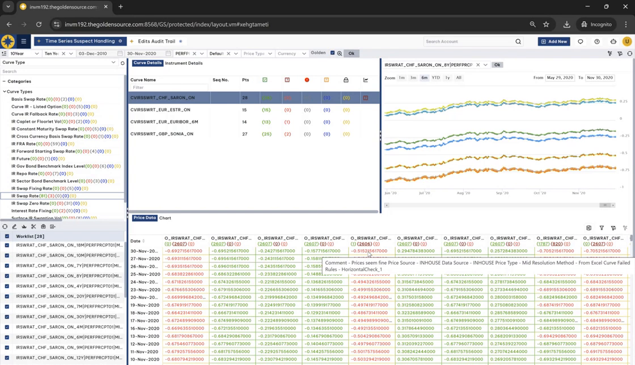635x365 pixels.
Task: Expand the Currency dropdown
Action: click(x=304, y=54)
